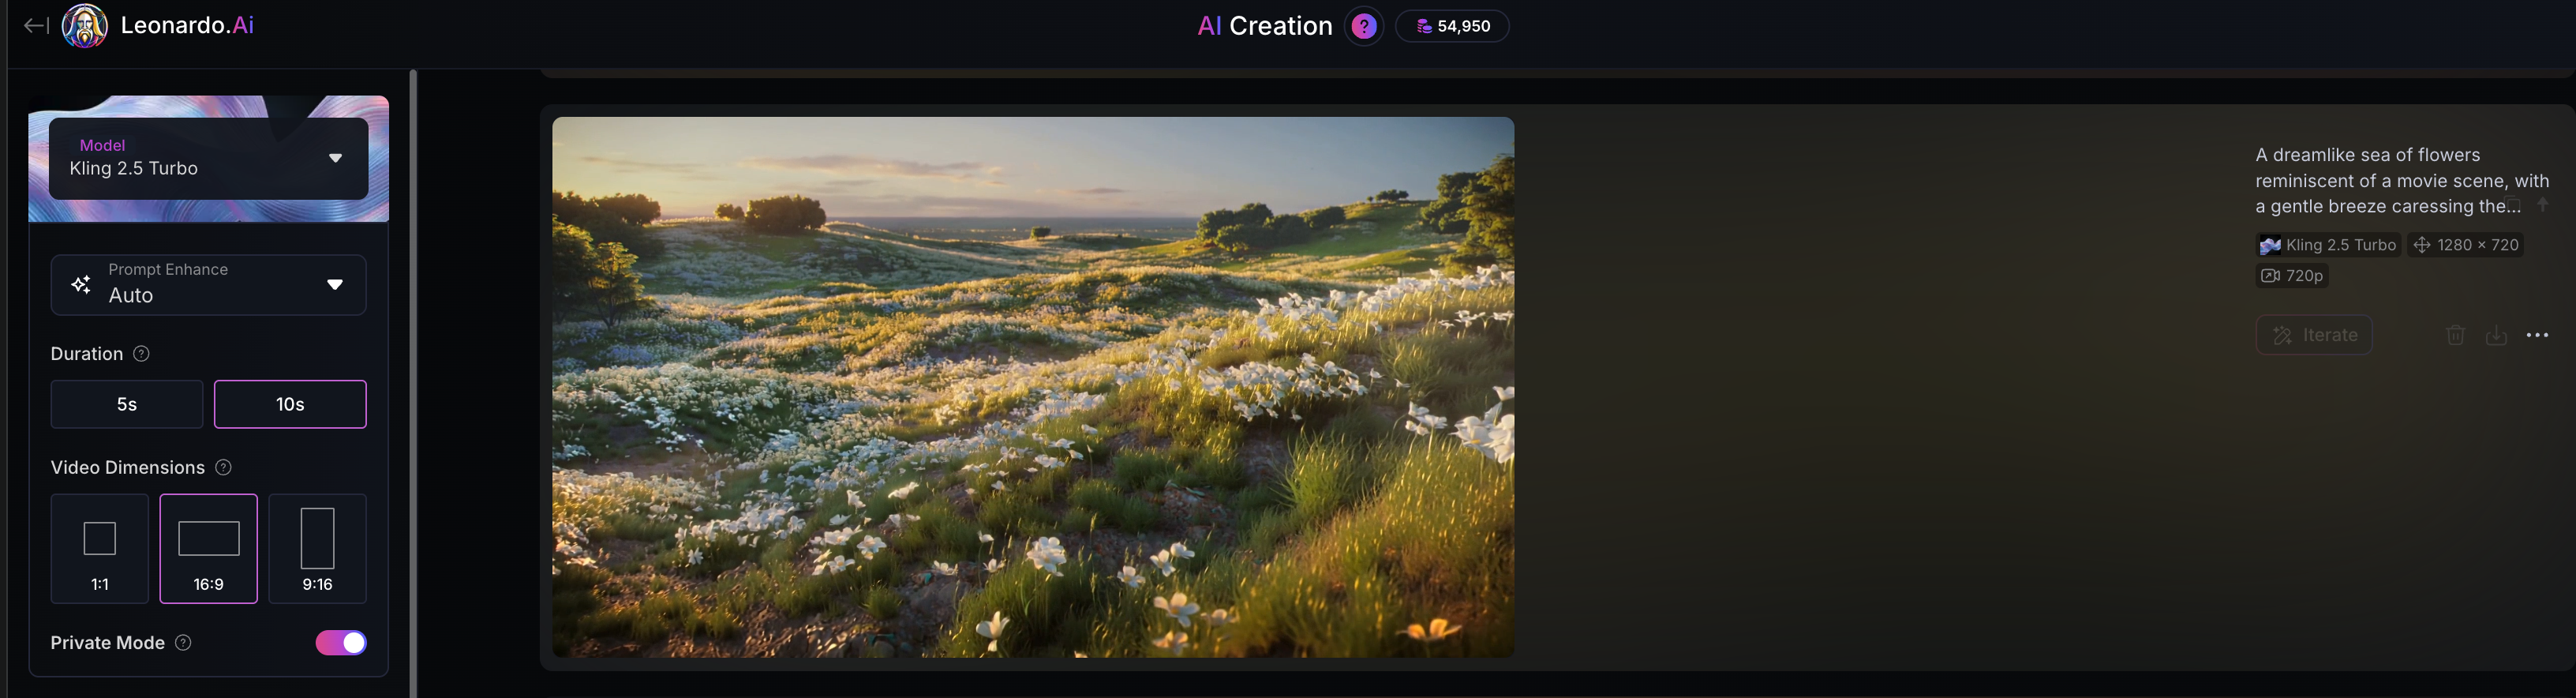
Task: Open the flower field video thumbnail
Action: tap(1033, 387)
